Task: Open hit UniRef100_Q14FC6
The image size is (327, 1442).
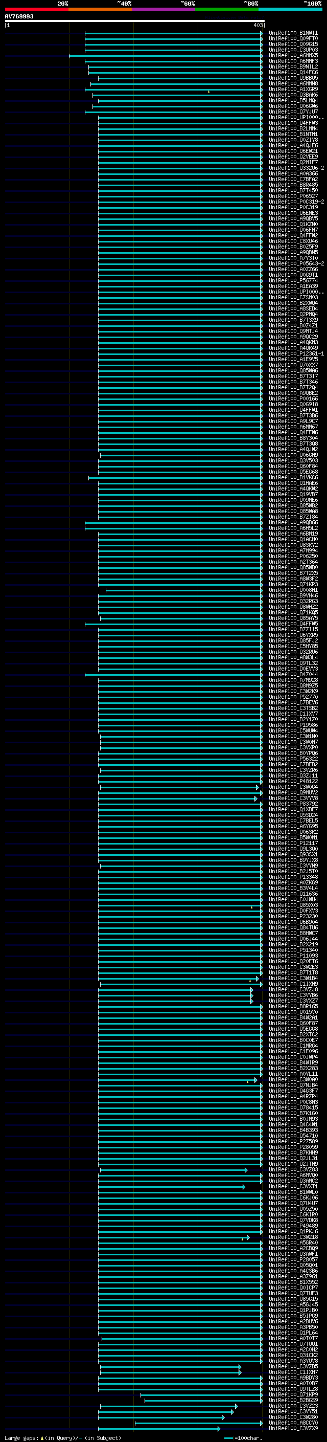Action: 293,72
